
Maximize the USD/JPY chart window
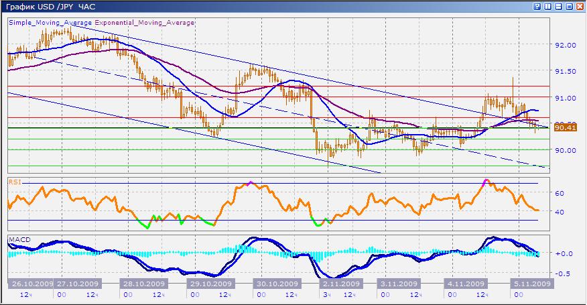(570, 6)
